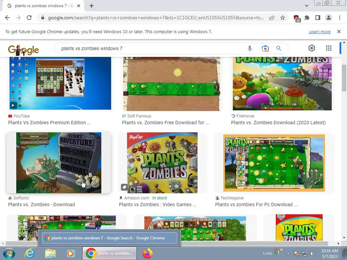This screenshot has width=347, height=260.
Task: Open a new Chrome tab
Action: [91, 6]
